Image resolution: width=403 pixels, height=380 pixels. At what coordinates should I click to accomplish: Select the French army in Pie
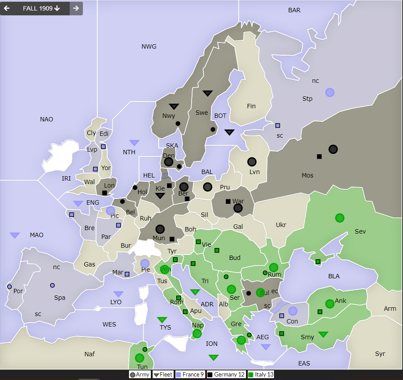[x=145, y=263]
